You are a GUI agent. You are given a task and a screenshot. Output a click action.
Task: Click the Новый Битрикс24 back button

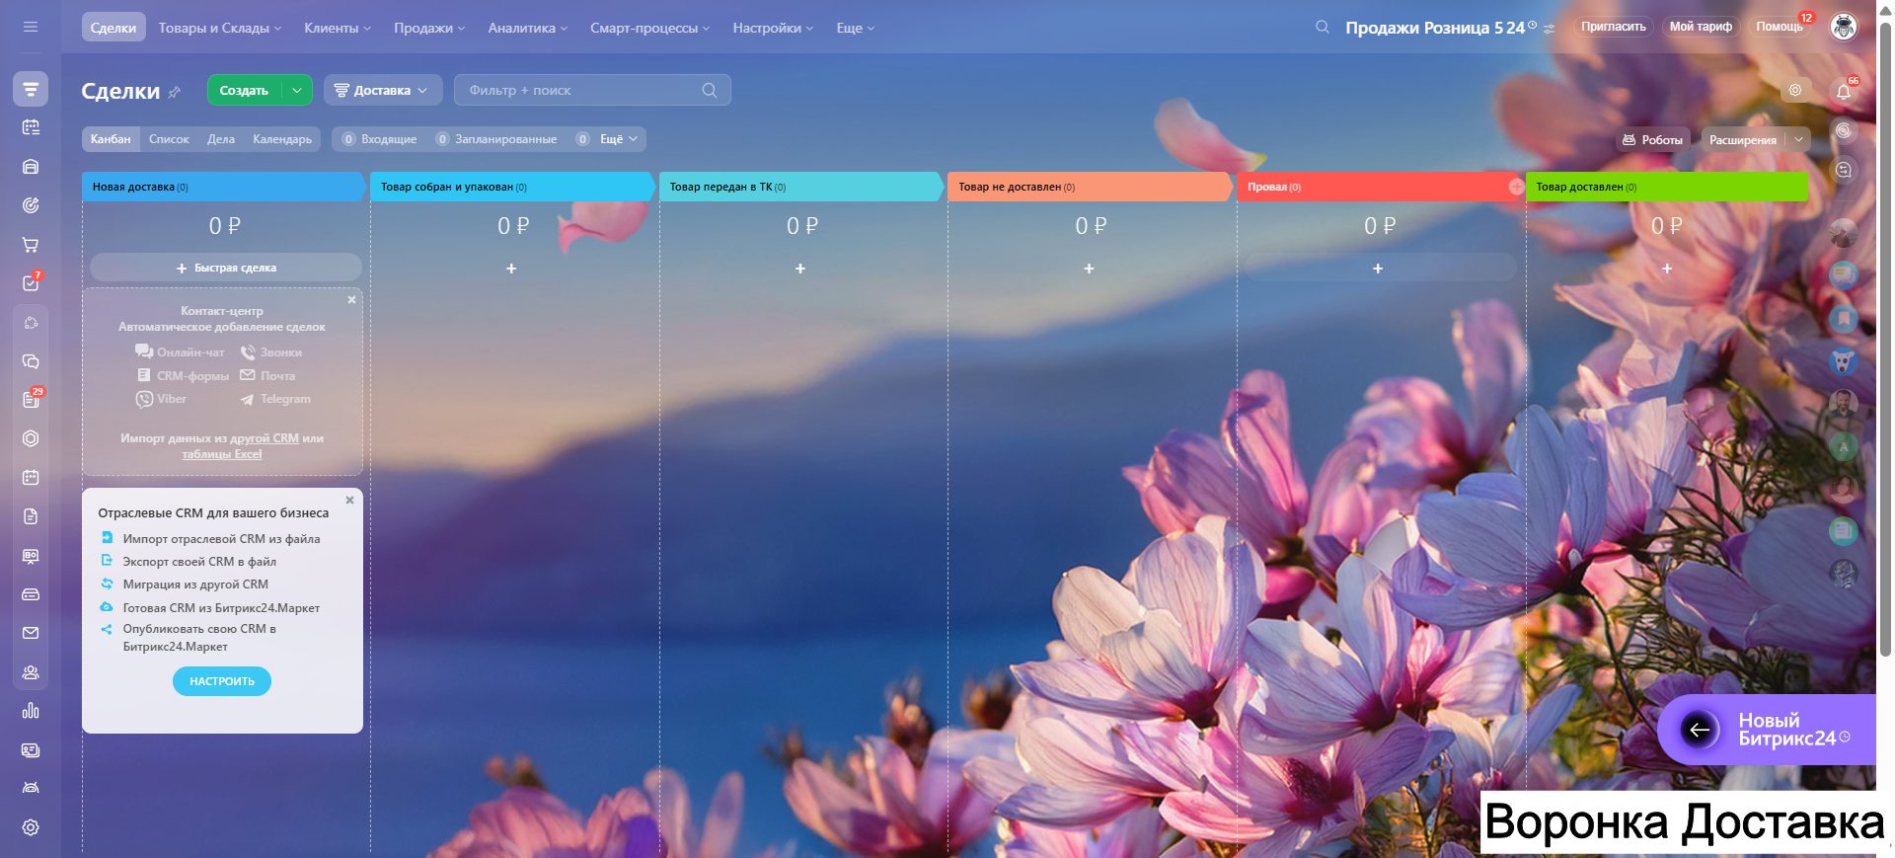1700,730
